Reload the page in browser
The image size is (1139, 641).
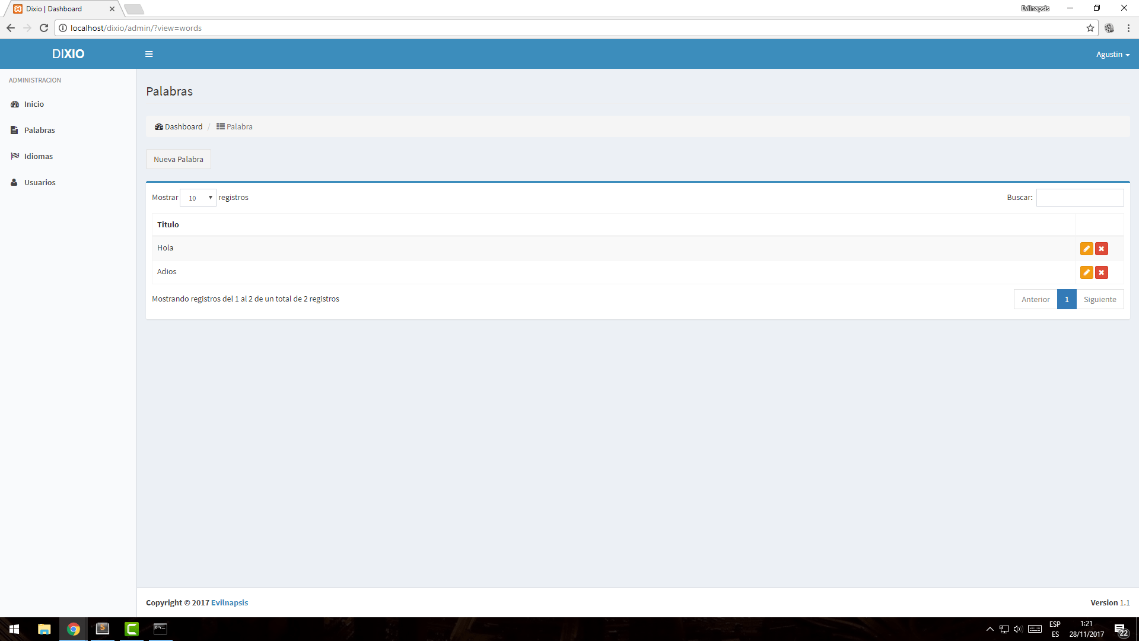click(x=44, y=28)
